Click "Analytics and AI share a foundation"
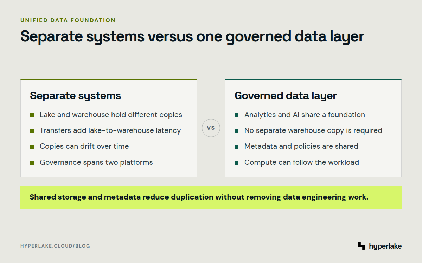Screen dimensions: 422x263 coord(305,115)
